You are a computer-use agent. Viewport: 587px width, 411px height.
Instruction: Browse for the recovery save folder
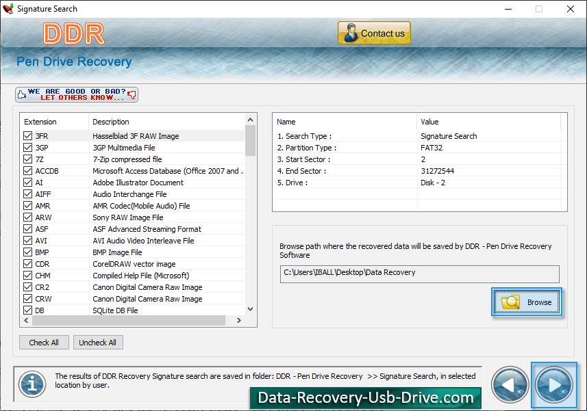click(x=526, y=302)
